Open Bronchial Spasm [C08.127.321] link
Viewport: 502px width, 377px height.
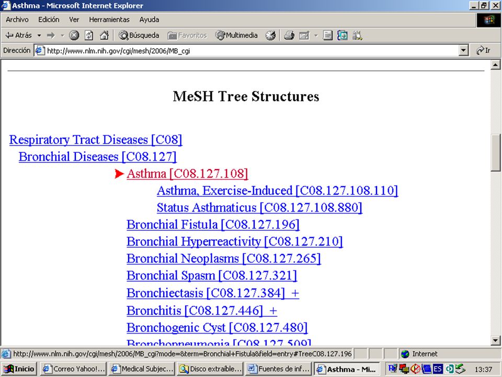pyautogui.click(x=212, y=276)
